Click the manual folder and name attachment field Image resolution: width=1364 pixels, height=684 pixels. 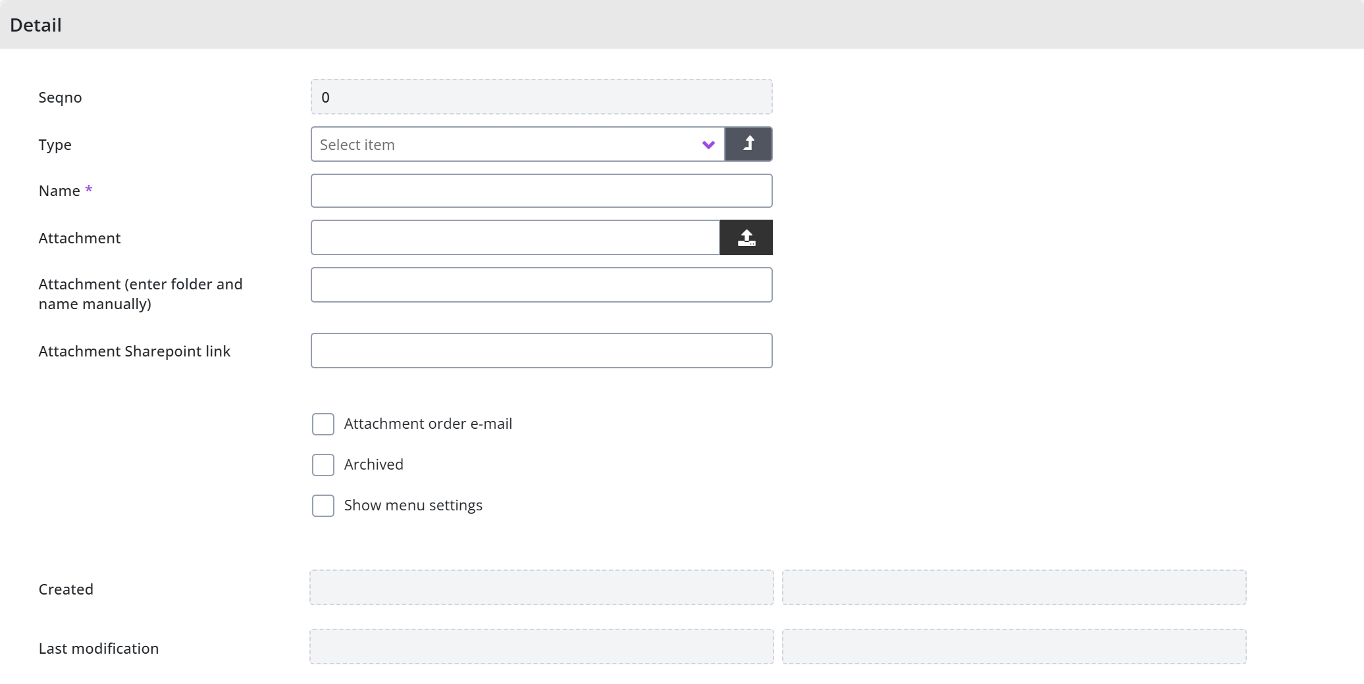(x=541, y=285)
